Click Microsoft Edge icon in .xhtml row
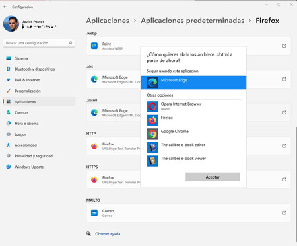Screen dimensions: 297x246 pyautogui.click(x=94, y=112)
